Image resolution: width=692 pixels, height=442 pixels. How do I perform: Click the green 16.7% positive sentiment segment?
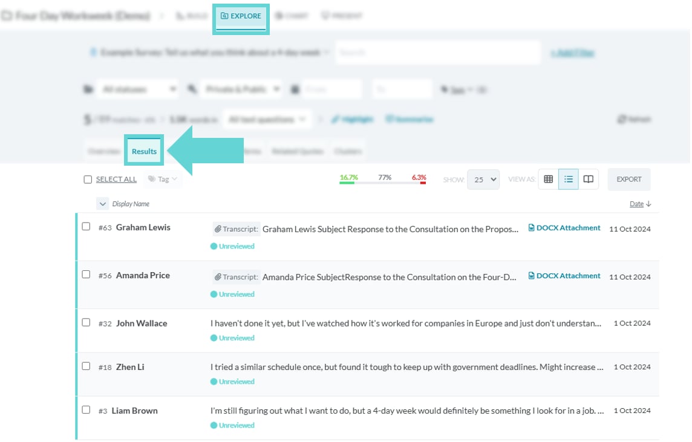coord(348,178)
